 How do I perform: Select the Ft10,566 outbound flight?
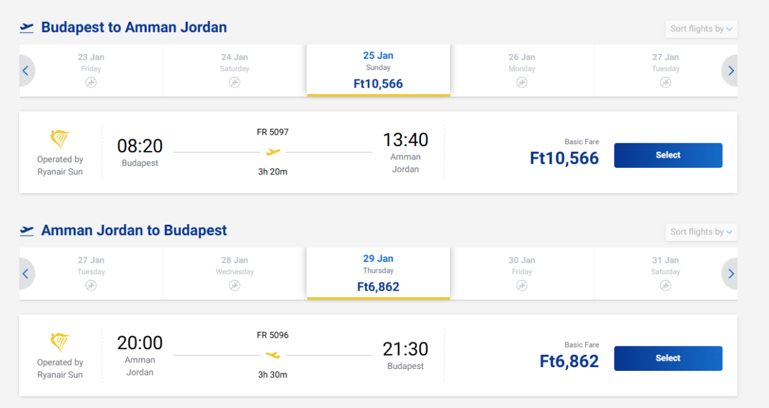668,156
